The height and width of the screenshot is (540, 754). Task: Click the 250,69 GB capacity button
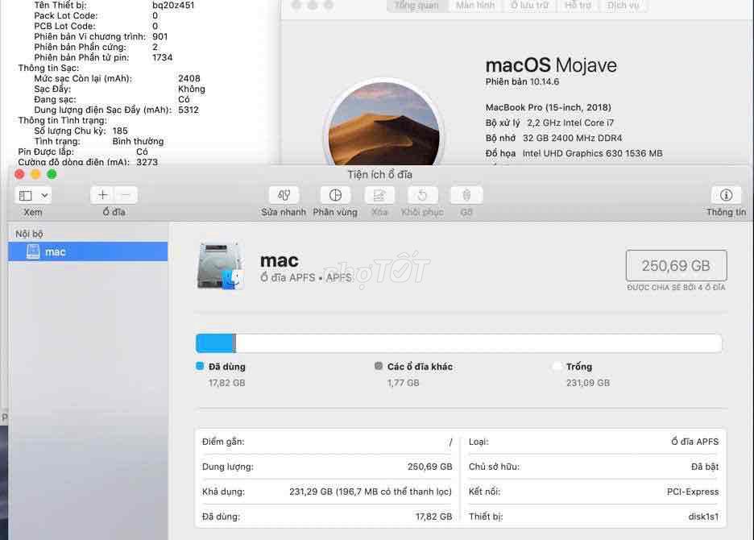(676, 267)
